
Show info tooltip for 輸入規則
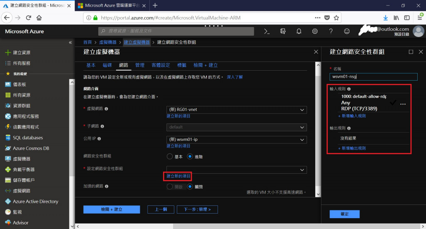click(x=349, y=89)
